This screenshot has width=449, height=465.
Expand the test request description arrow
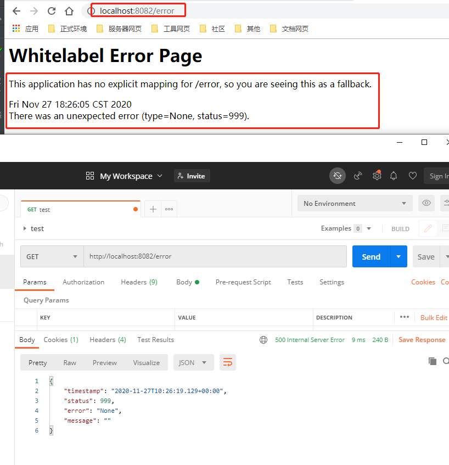[25, 228]
